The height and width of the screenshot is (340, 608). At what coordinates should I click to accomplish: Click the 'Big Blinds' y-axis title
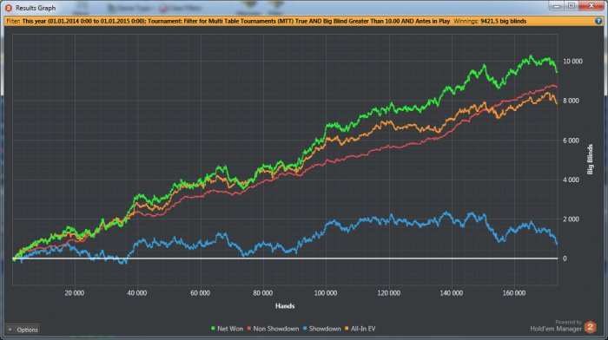pyautogui.click(x=590, y=159)
